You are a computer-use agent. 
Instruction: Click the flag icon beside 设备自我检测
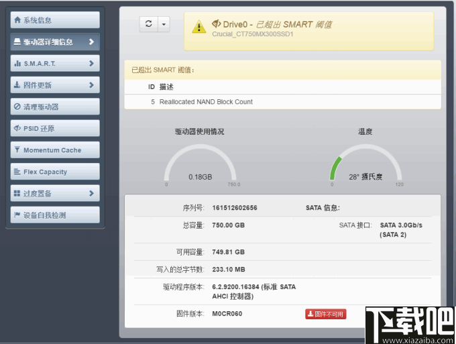pyautogui.click(x=17, y=215)
